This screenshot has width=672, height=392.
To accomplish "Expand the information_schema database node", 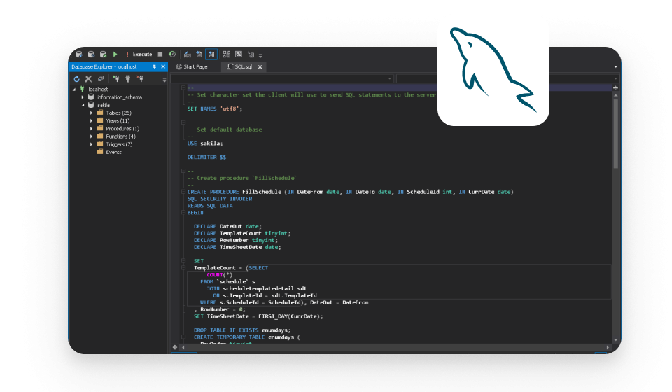I will (x=82, y=97).
